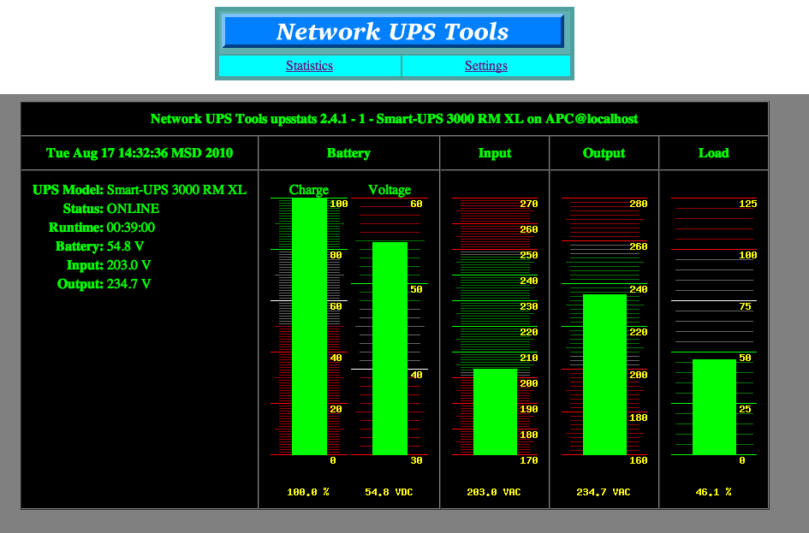Select the Battery column header
Screen dimensions: 809x533
pos(348,153)
